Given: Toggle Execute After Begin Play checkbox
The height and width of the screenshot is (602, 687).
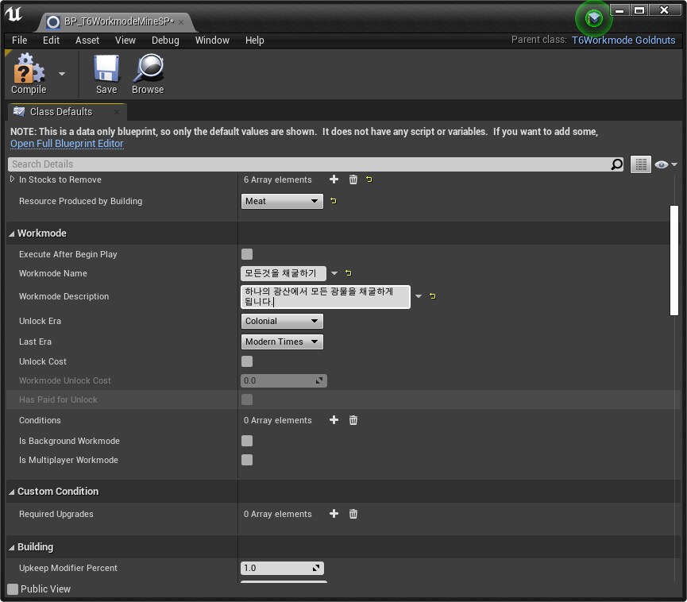Looking at the screenshot, I should [x=247, y=254].
